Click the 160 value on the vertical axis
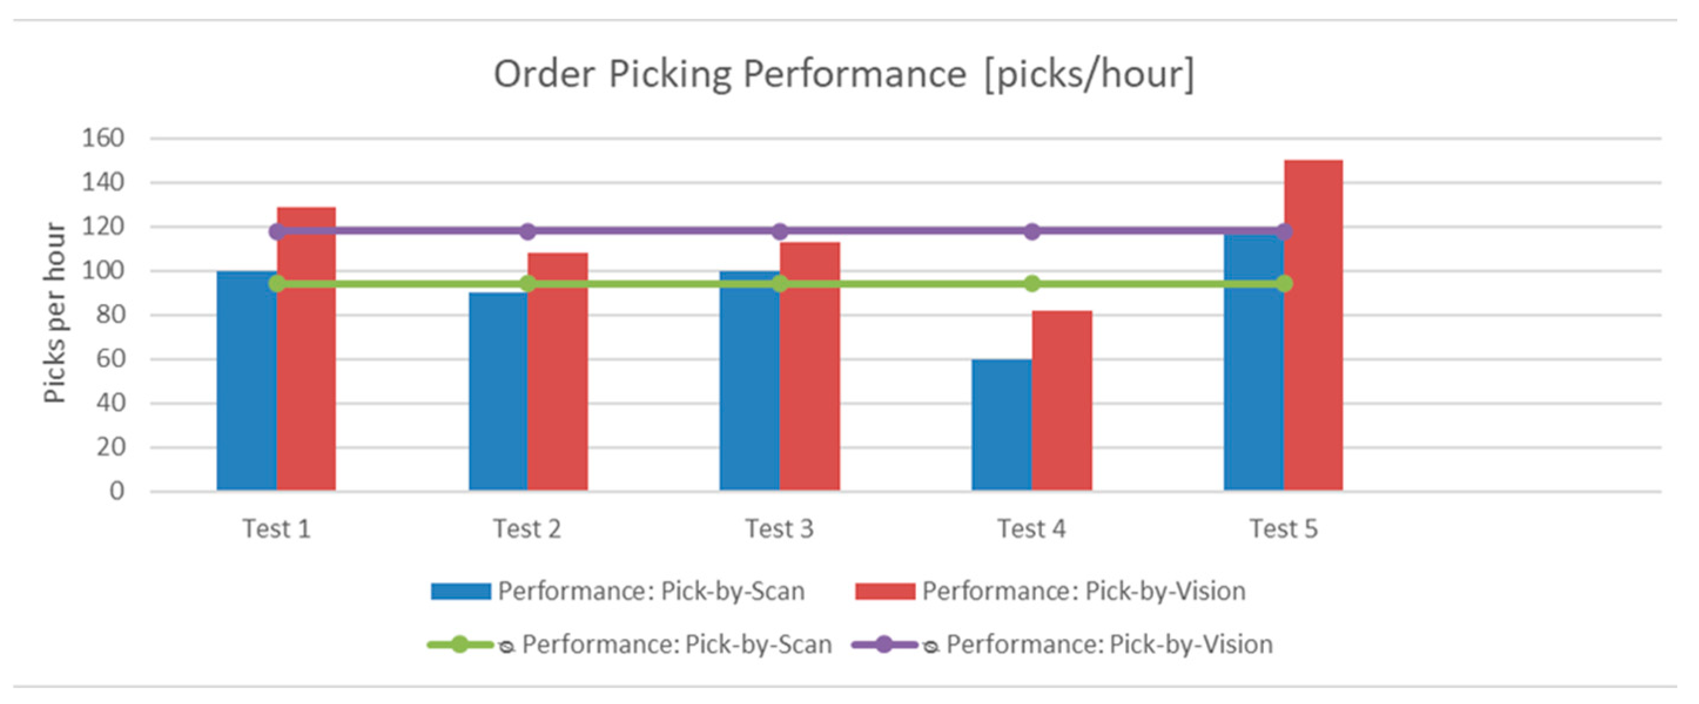The image size is (1699, 704). (x=103, y=138)
